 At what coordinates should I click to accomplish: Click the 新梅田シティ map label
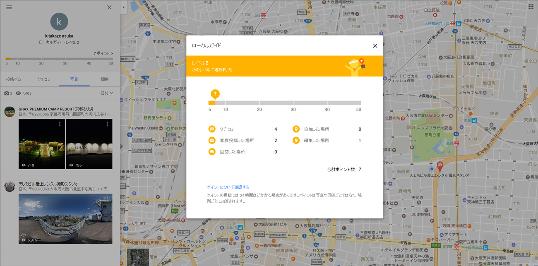154,118
